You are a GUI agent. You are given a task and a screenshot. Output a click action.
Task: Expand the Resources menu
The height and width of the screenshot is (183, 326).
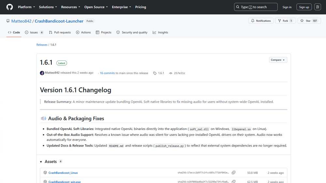[x=70, y=7]
